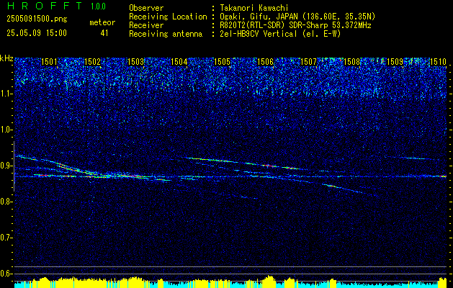Click the 1501 time marker

pos(50,61)
